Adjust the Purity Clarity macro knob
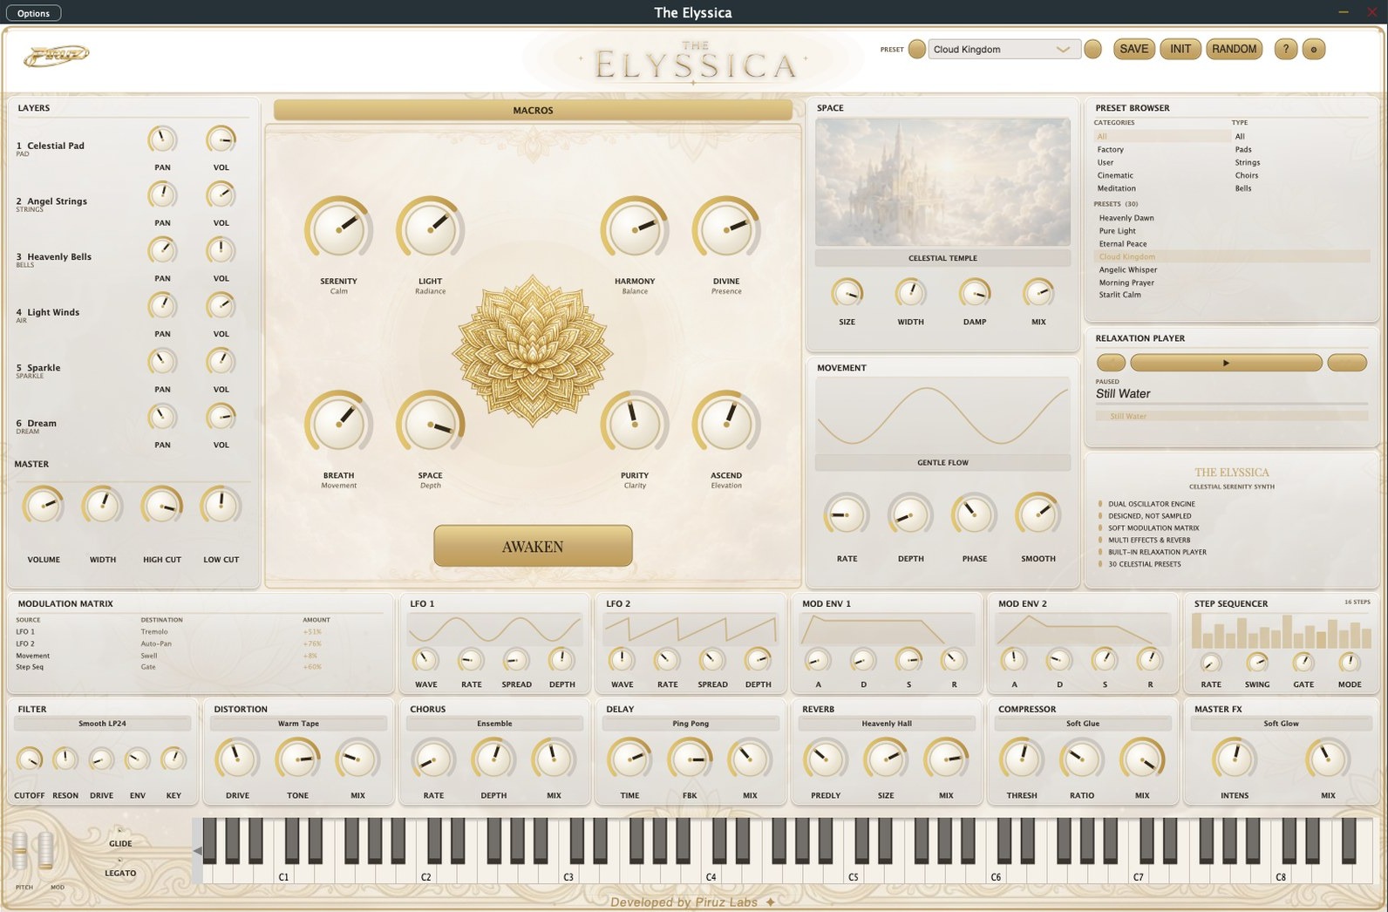The height and width of the screenshot is (912, 1388). pos(635,425)
